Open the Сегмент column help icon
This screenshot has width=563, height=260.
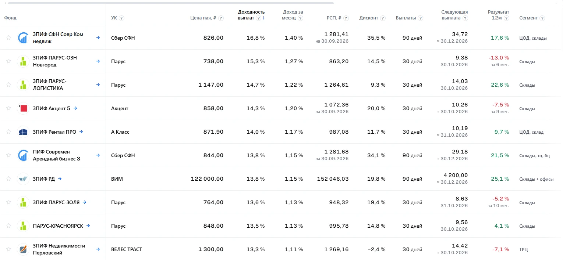(x=542, y=18)
